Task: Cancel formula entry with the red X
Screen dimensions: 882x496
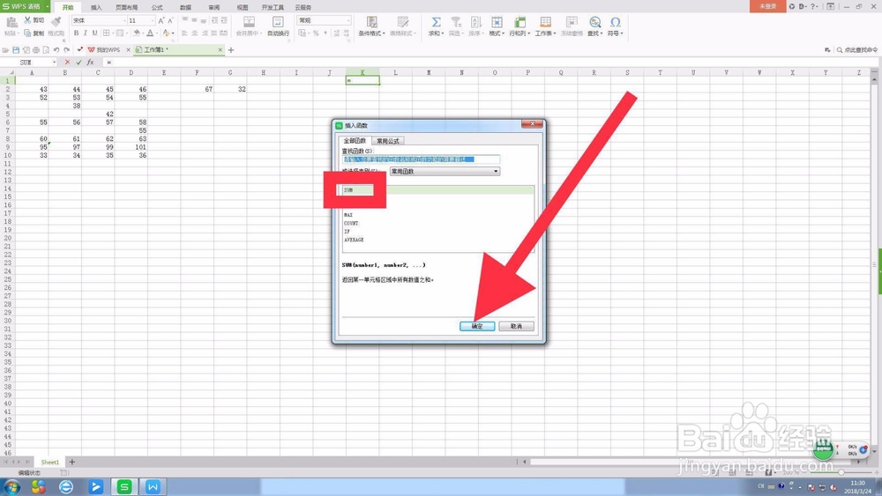Action: point(68,63)
